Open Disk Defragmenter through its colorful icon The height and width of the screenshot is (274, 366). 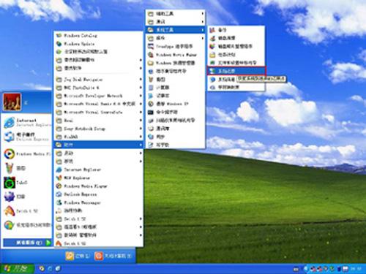pos(212,46)
